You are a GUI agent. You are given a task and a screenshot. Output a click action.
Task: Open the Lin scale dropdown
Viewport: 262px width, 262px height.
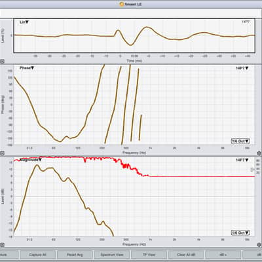pyautogui.click(x=24, y=22)
